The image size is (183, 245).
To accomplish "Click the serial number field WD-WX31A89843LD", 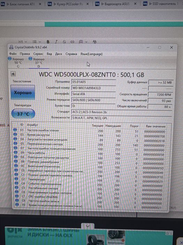I will point(93,88).
